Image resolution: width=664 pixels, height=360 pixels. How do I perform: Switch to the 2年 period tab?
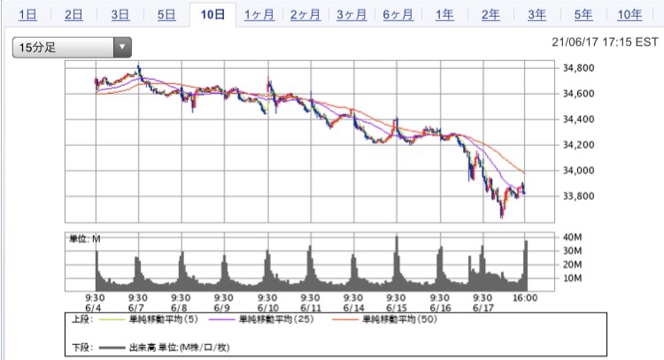[490, 15]
